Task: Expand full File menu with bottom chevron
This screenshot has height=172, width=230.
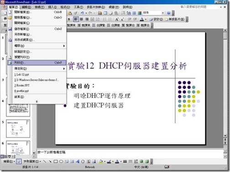Action: [x=37, y=101]
